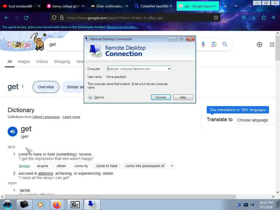Reload the page with refresh icon
Viewport: 280px width, 210px height.
[x=26, y=18]
